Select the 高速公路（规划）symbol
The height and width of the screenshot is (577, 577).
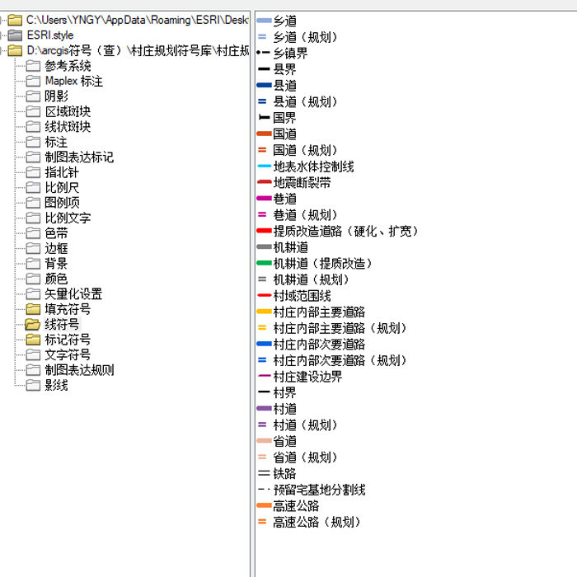[308, 522]
